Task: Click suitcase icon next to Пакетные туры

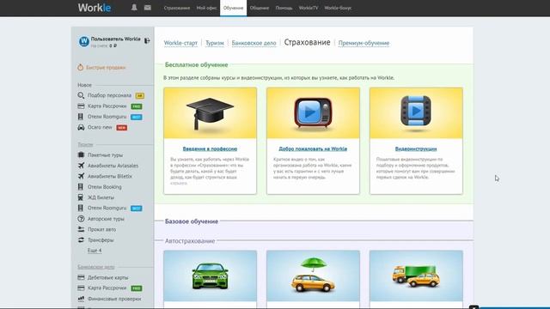Action: [81, 154]
